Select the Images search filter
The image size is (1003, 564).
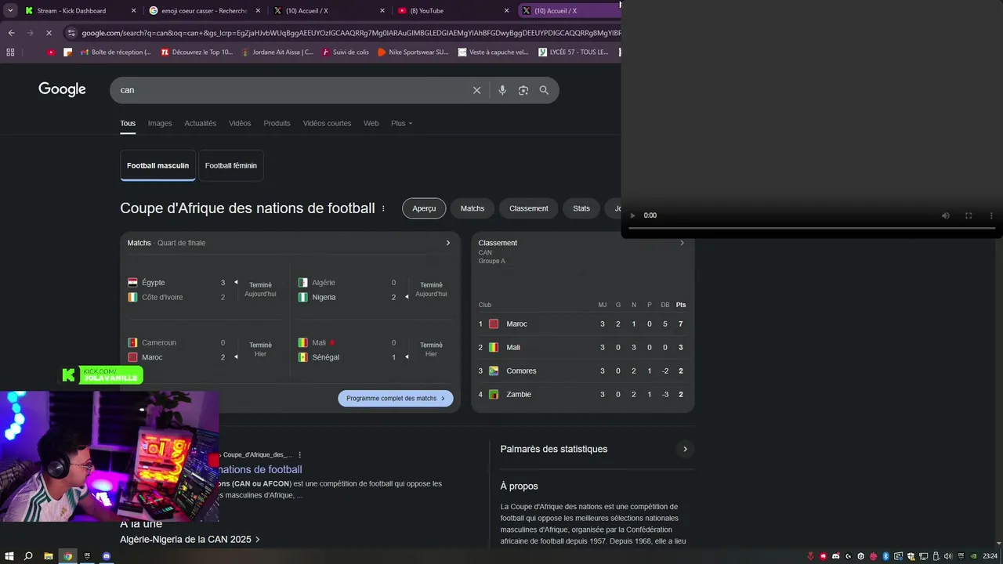(x=160, y=123)
